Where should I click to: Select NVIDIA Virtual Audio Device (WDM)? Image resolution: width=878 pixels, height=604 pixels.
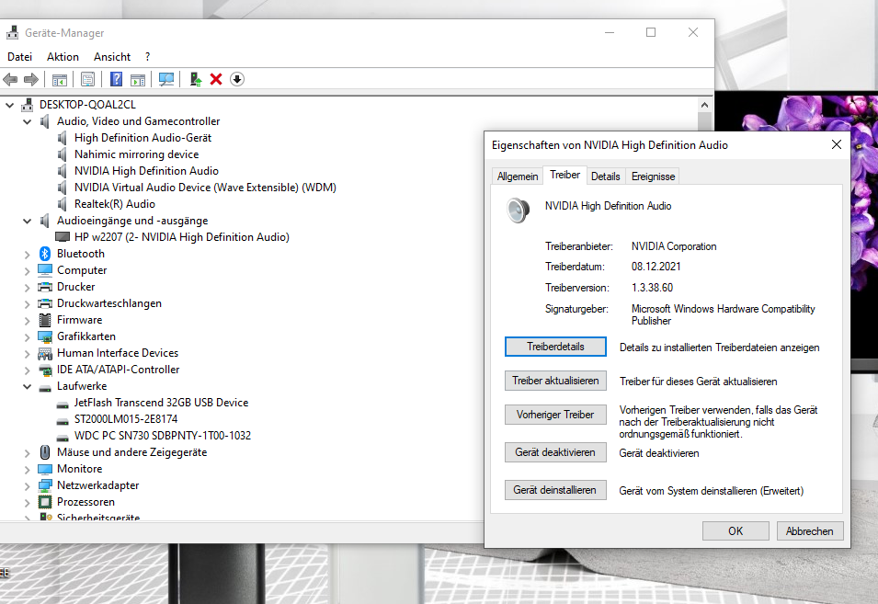(206, 188)
